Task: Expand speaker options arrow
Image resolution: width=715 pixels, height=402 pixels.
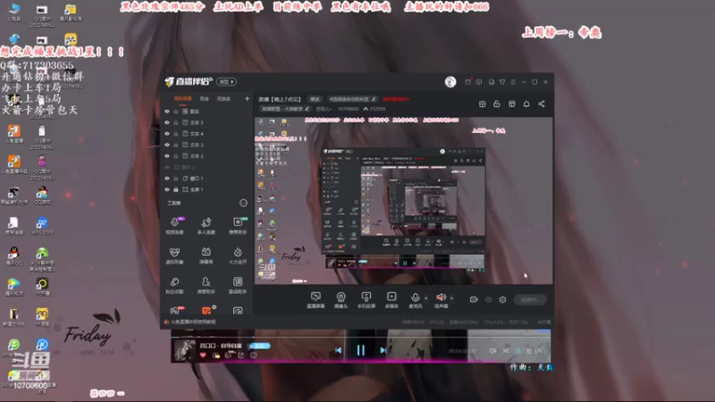Action: point(451,298)
